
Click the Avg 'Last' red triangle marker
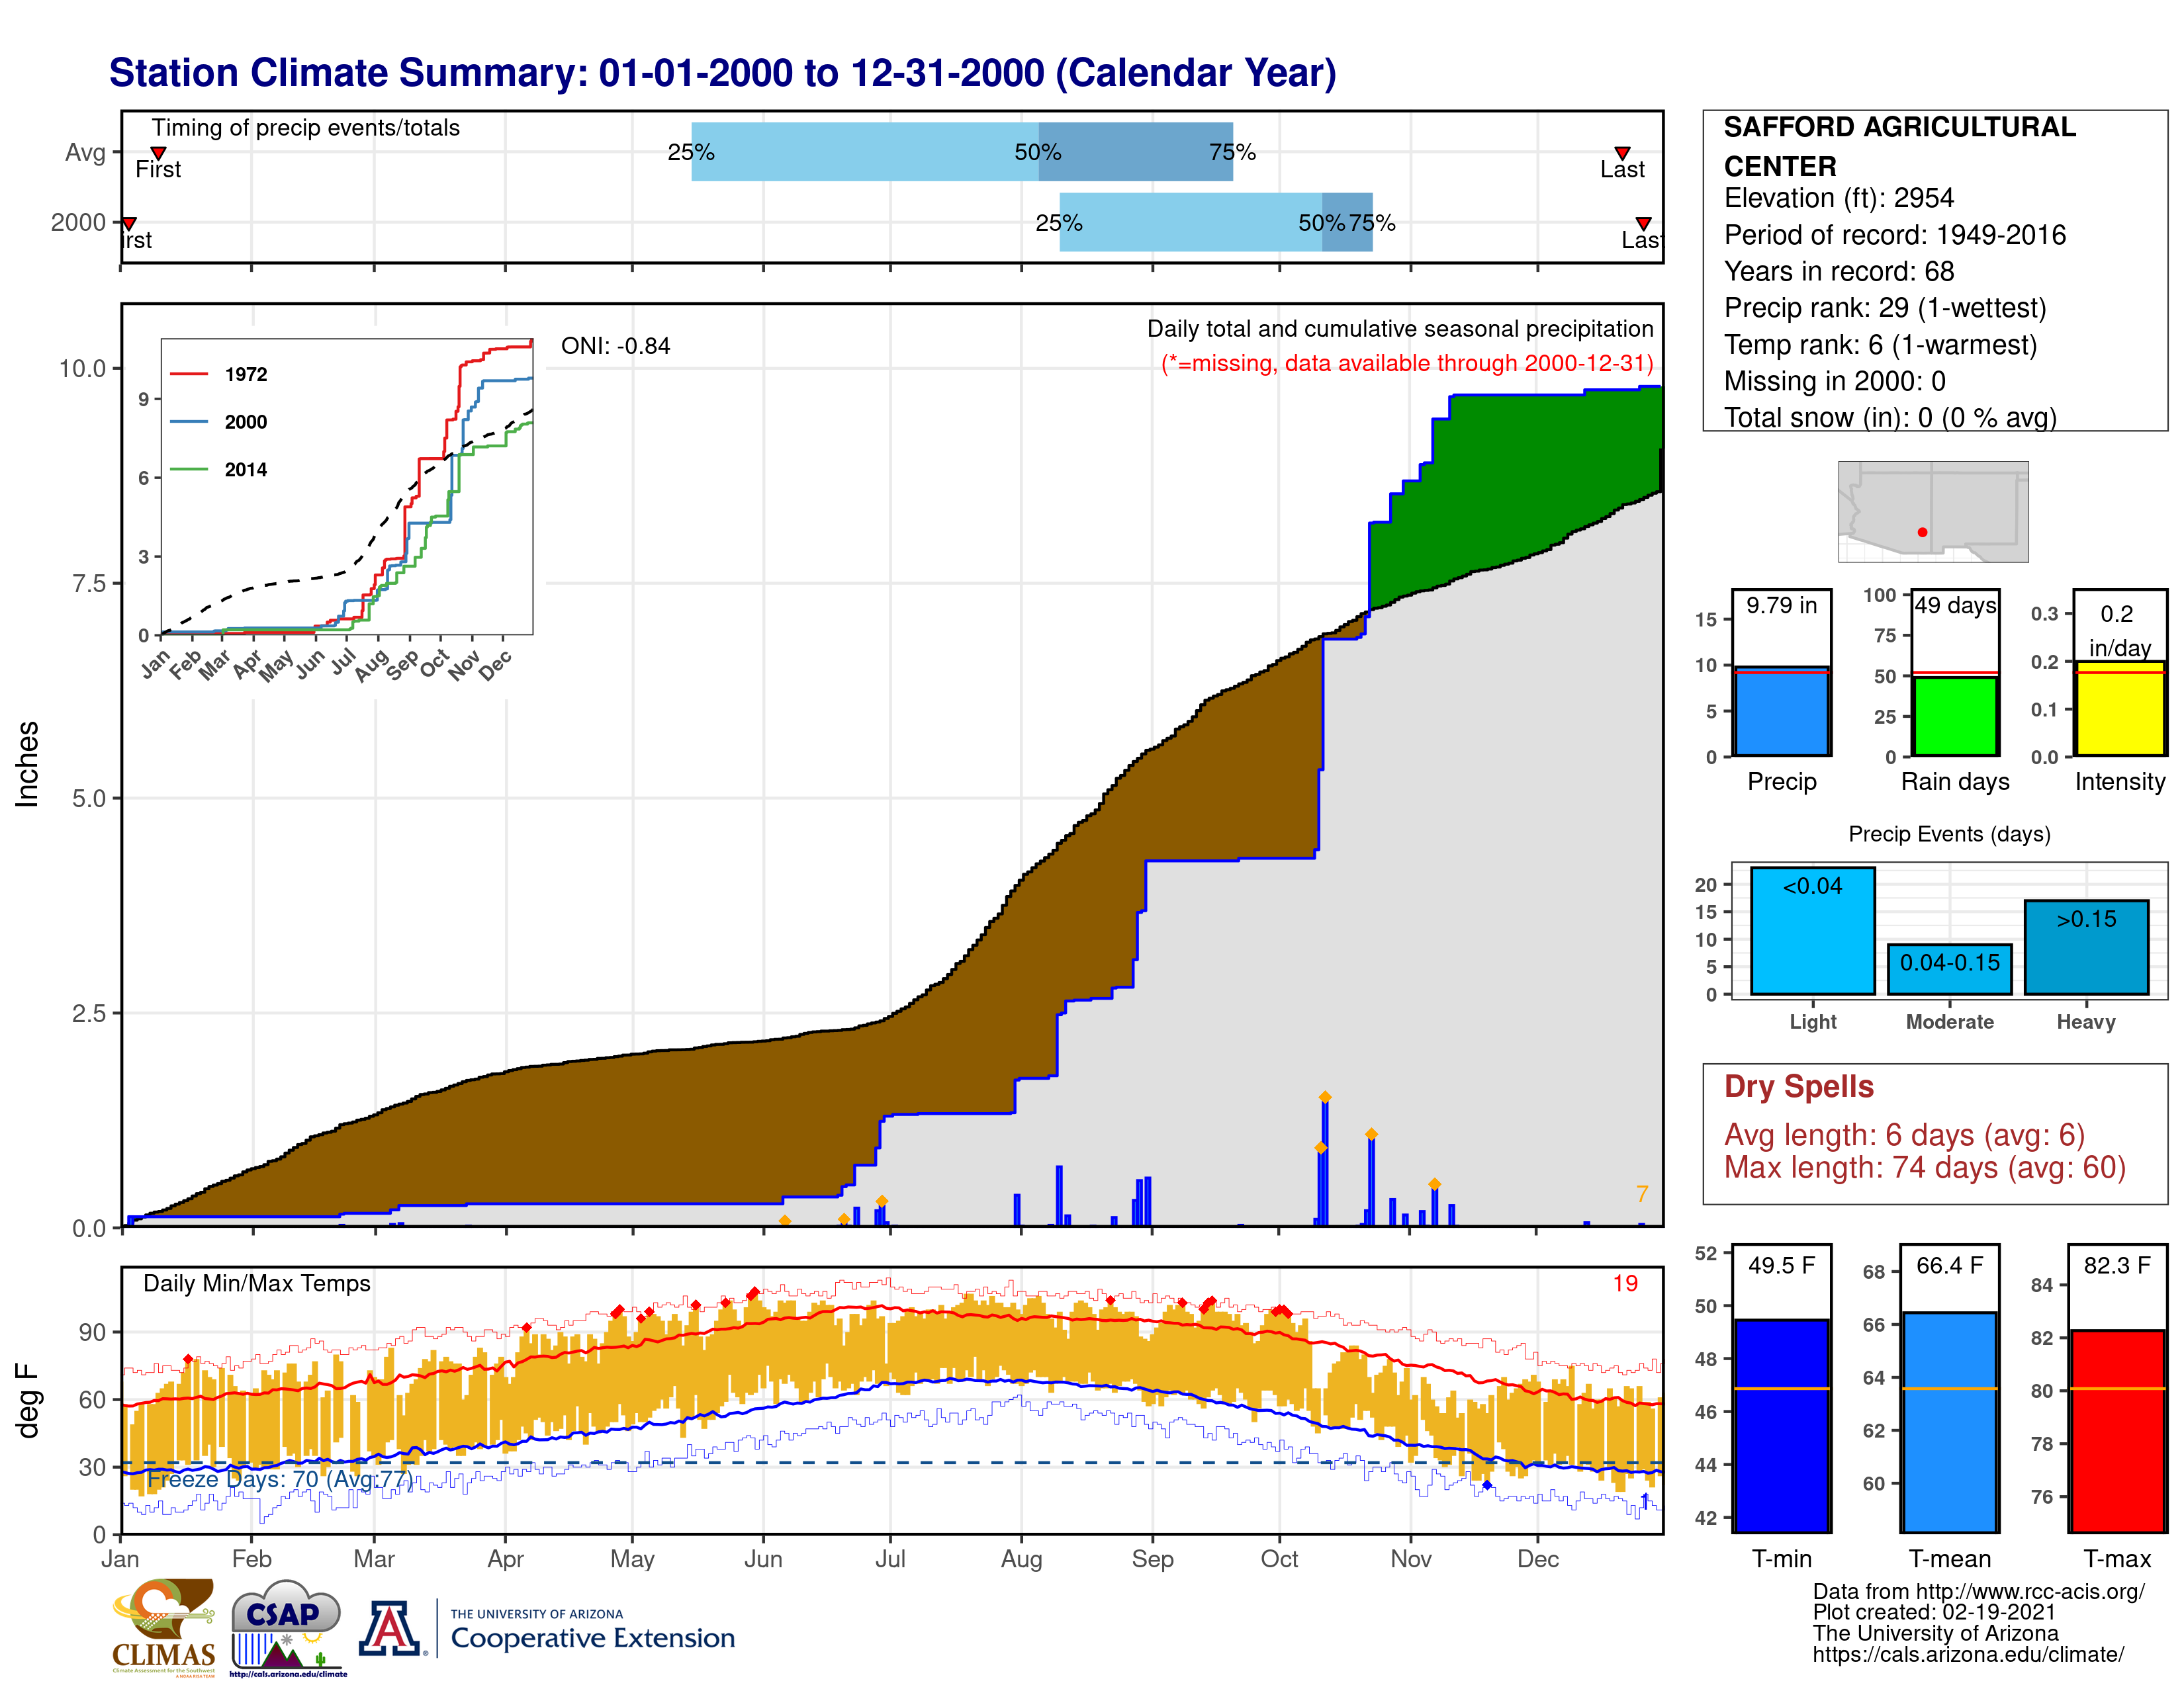click(1622, 153)
